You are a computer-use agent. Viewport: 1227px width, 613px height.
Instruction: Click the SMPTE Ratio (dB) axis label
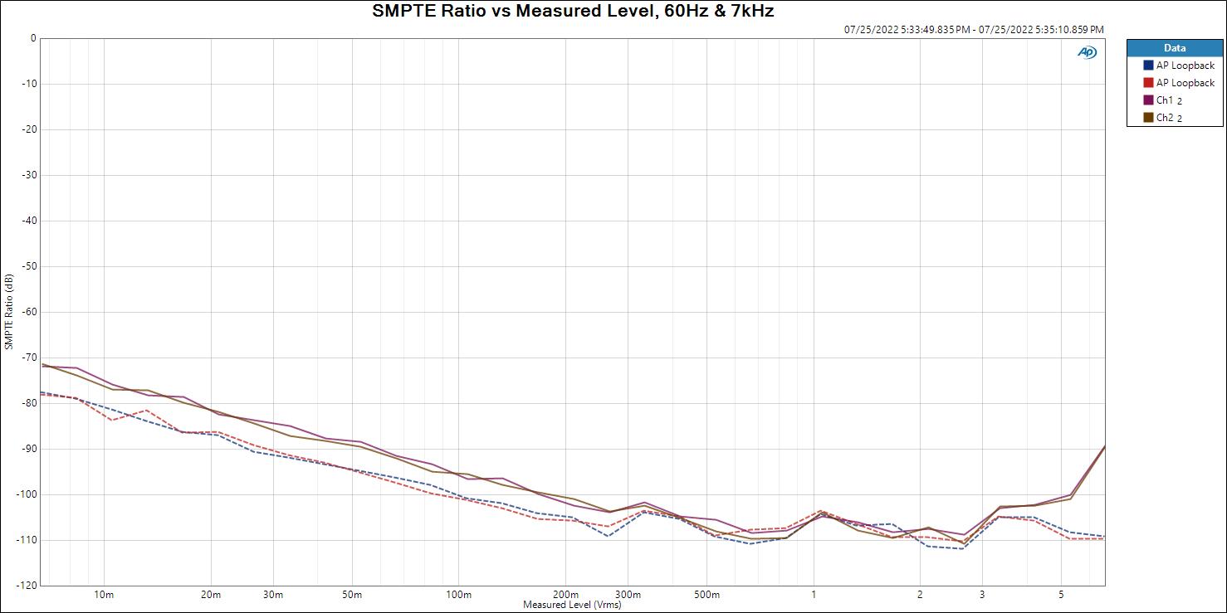(x=8, y=311)
